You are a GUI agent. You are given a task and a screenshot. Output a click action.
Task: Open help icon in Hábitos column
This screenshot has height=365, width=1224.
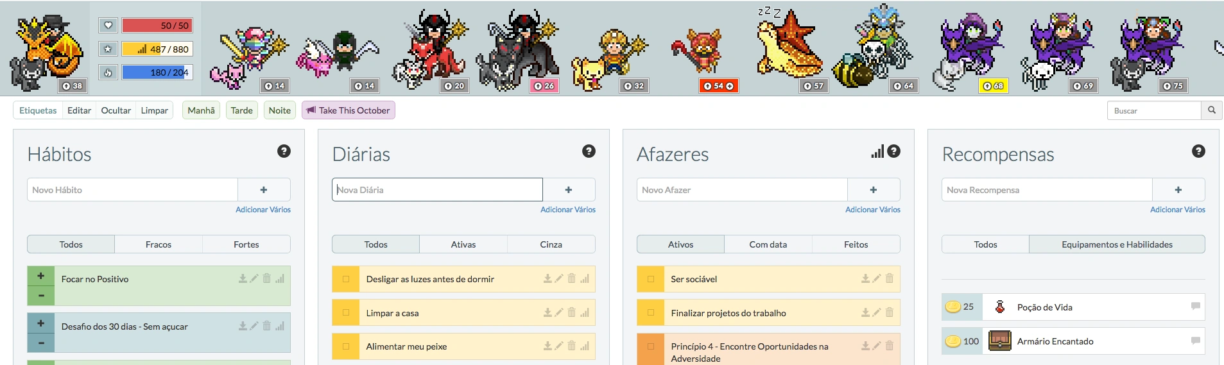(x=284, y=151)
